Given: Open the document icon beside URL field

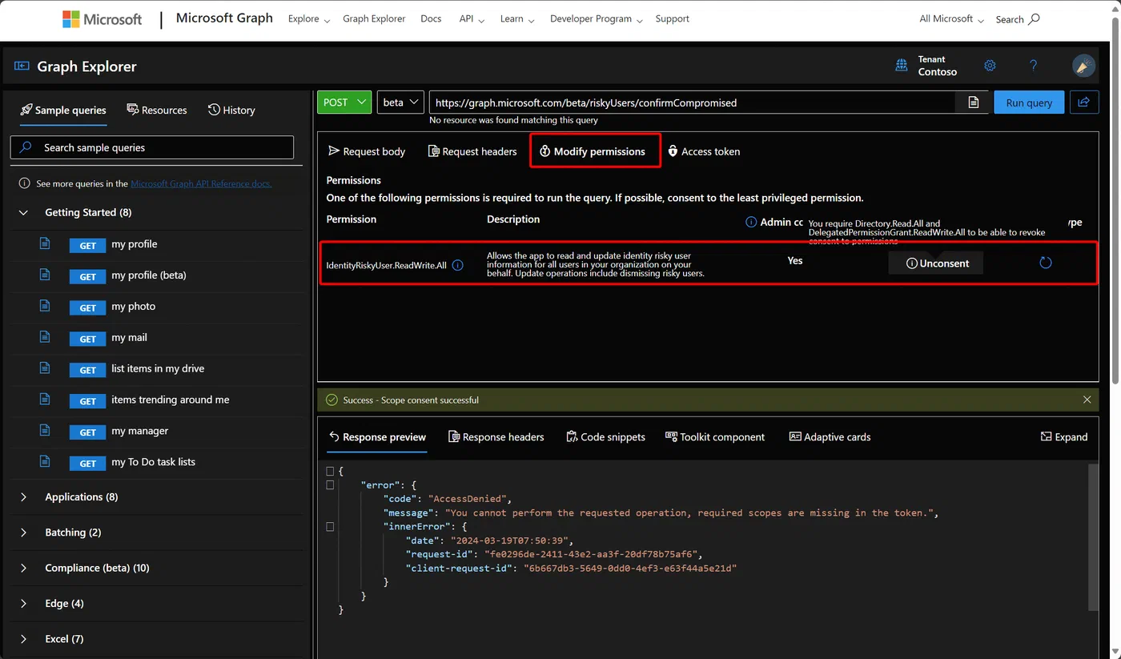Looking at the screenshot, I should 973,102.
